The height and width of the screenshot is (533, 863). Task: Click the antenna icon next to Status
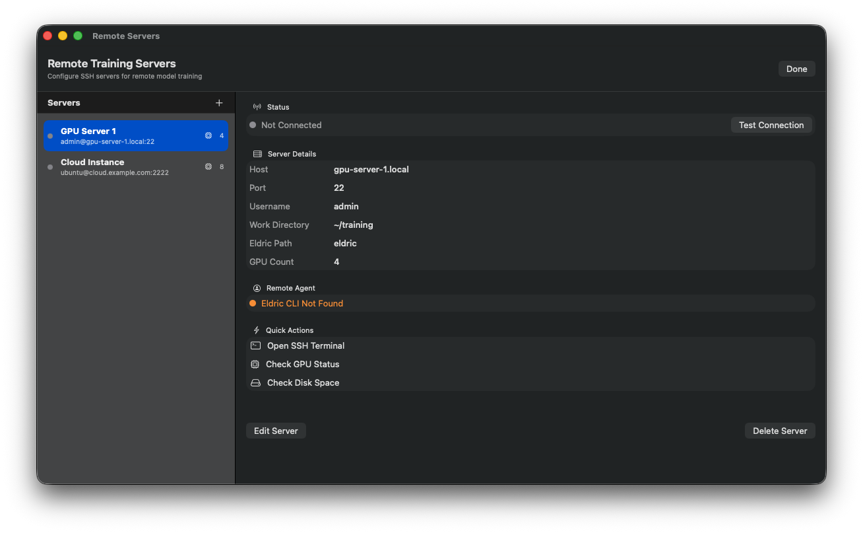coord(257,107)
